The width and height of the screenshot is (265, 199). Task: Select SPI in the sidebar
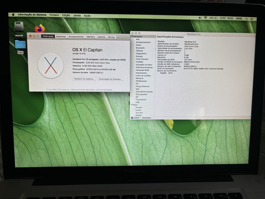[x=137, y=97]
